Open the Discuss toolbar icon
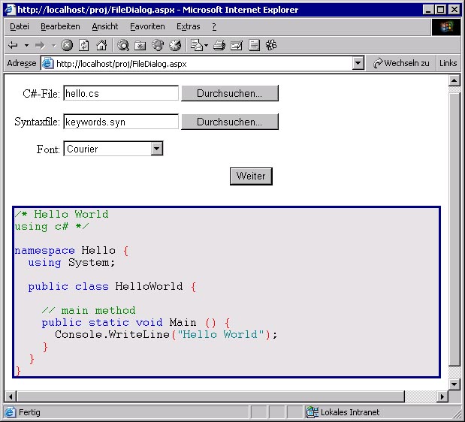The height and width of the screenshot is (422, 465). (x=254, y=45)
